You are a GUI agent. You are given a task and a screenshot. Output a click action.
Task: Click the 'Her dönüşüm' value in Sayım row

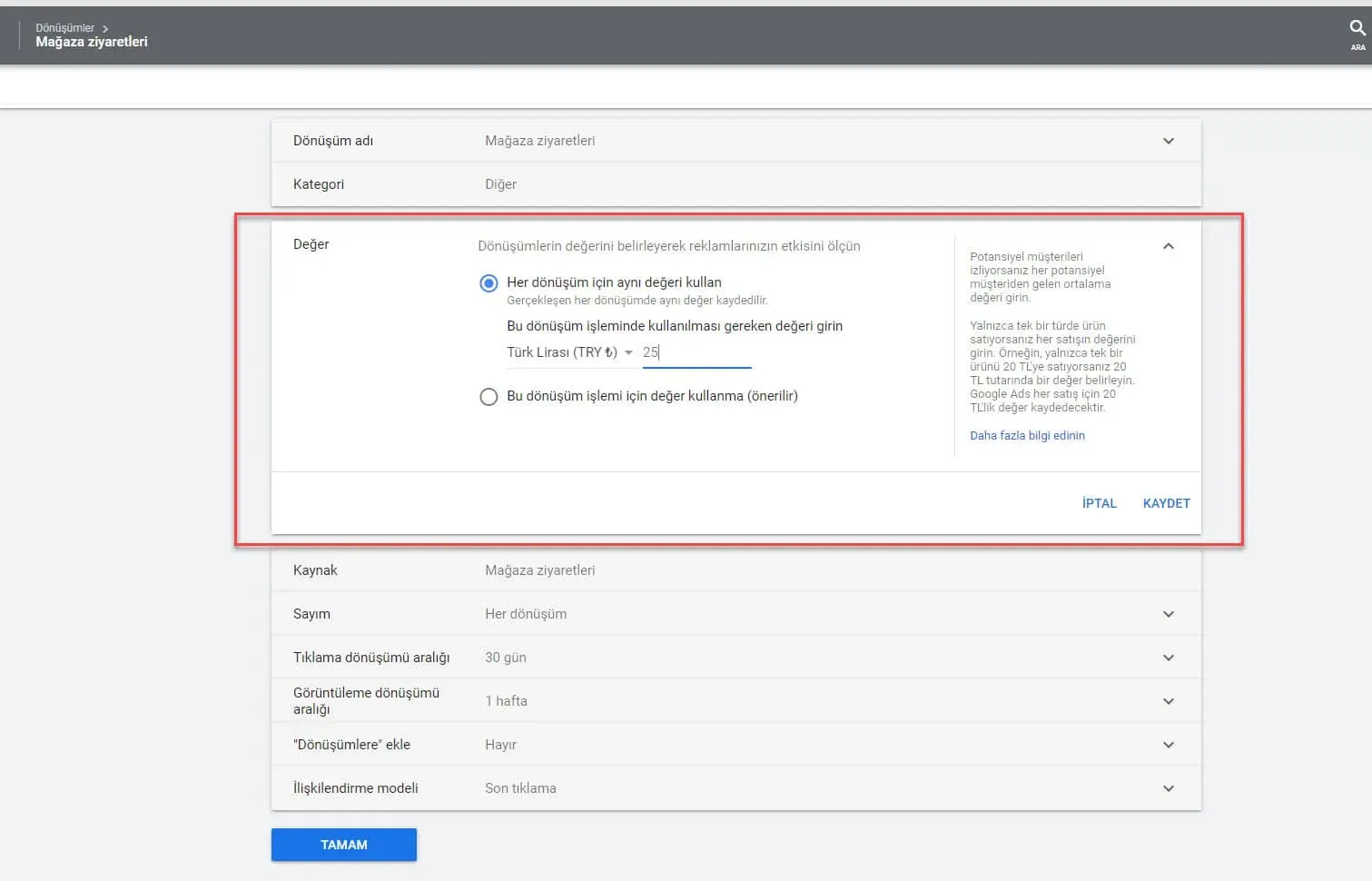[x=526, y=614]
